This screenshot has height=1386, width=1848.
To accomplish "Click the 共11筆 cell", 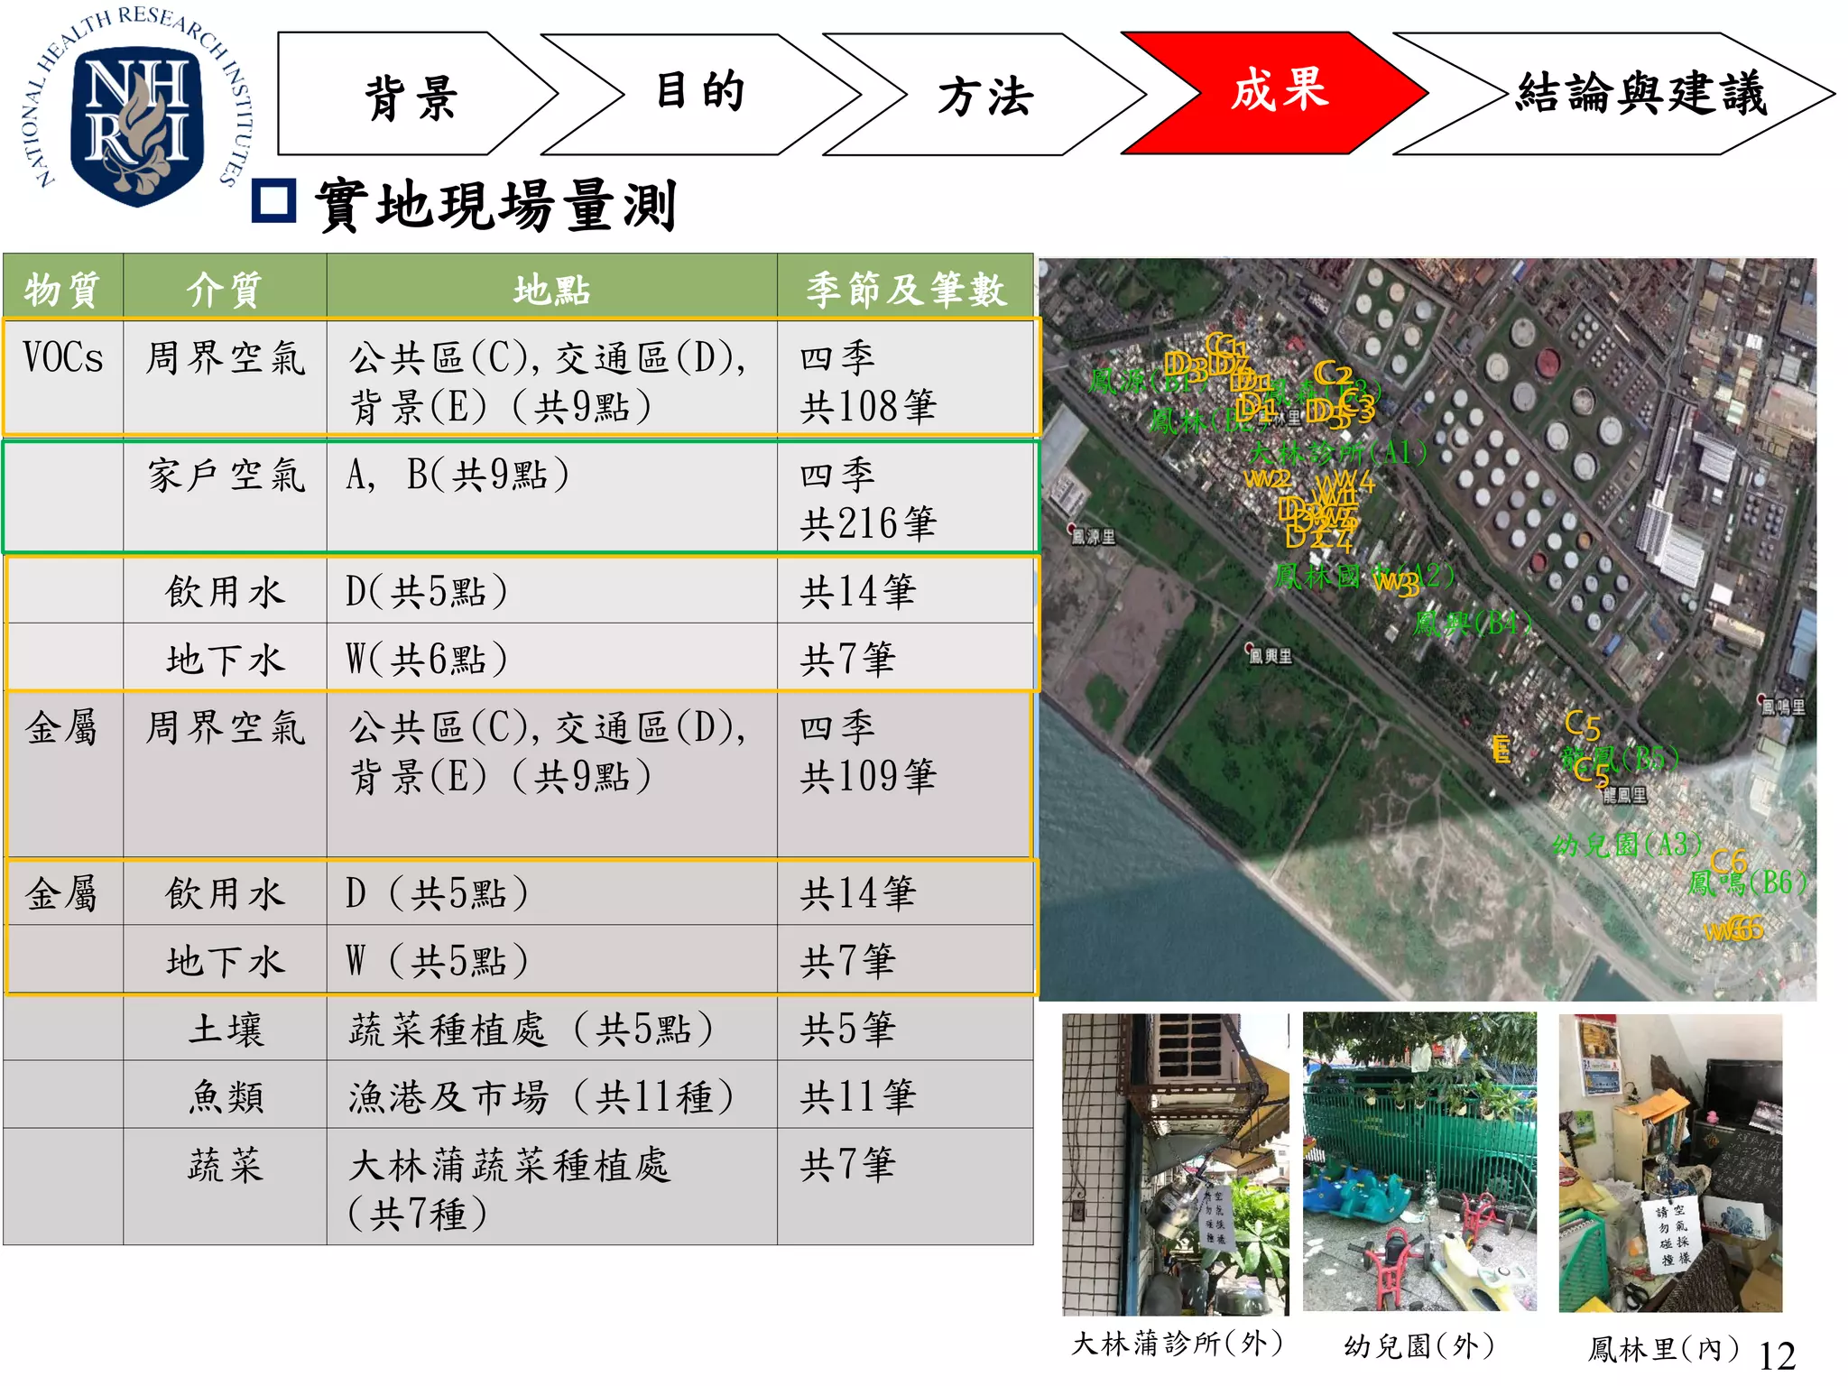I will (905, 1095).
